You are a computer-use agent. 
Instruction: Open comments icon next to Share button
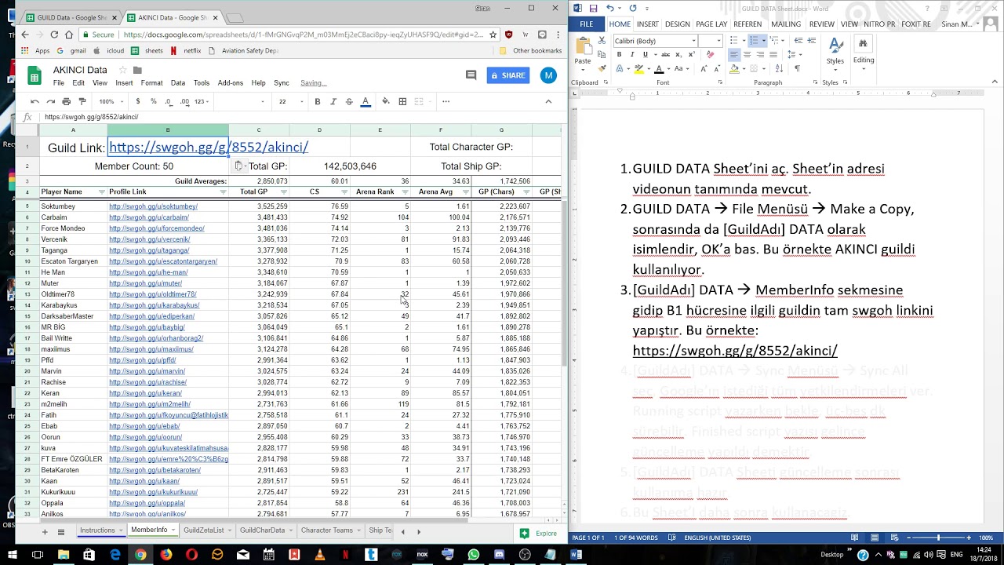(471, 75)
